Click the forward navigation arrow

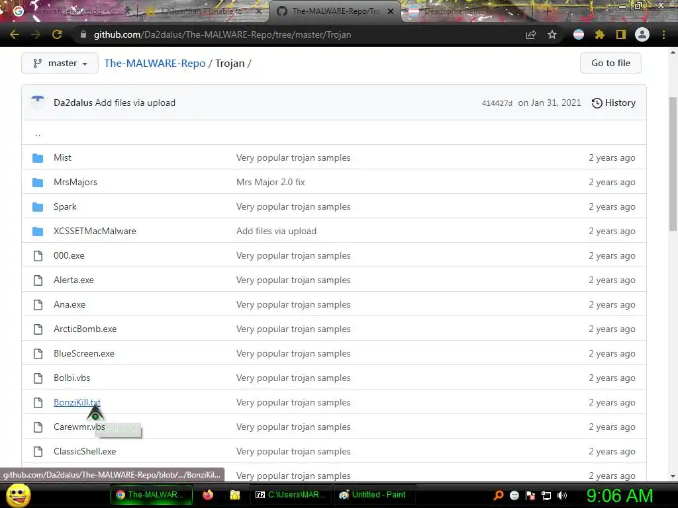36,34
